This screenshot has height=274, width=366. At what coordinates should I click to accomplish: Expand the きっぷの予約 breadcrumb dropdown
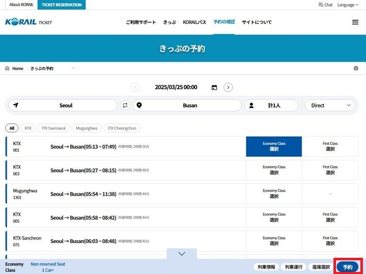click(x=73, y=68)
